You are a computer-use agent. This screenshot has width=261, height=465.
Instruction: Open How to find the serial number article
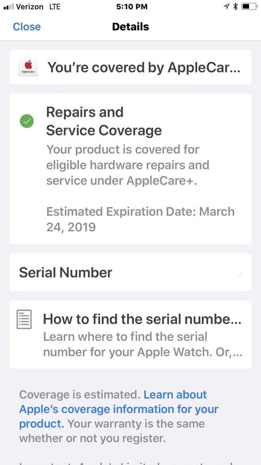130,334
